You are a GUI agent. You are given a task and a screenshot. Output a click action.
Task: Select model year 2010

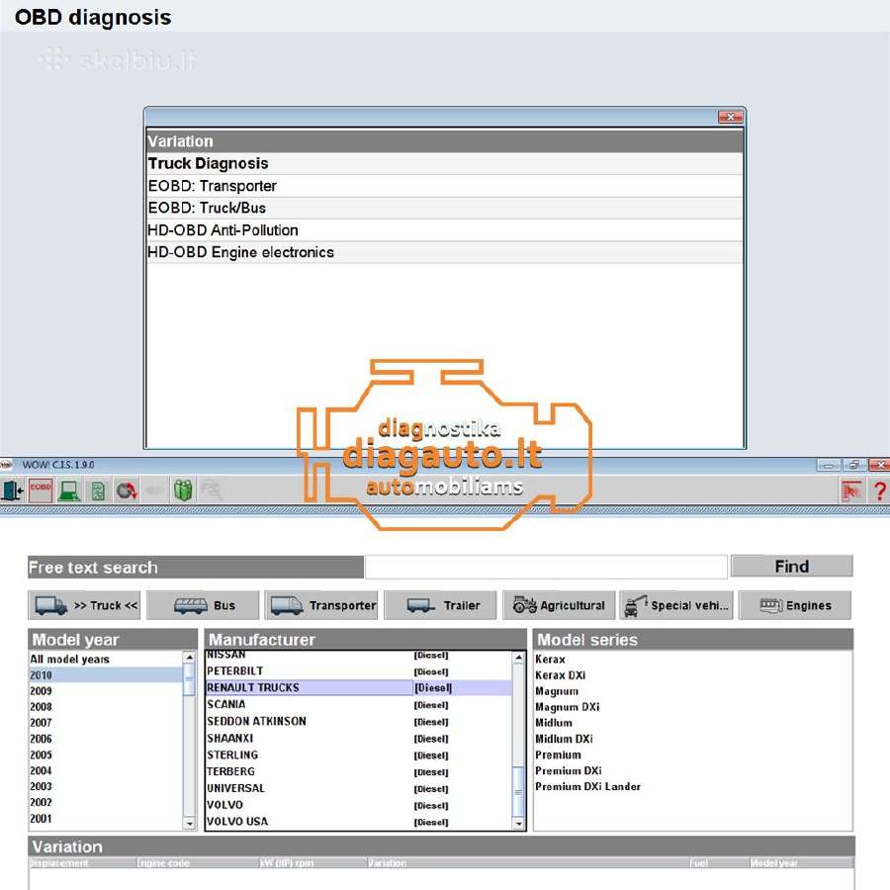[106, 674]
